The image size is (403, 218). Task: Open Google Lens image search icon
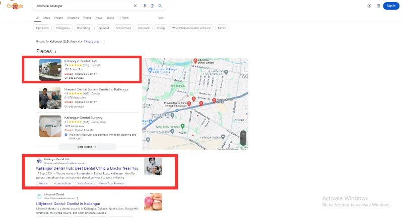pos(153,6)
